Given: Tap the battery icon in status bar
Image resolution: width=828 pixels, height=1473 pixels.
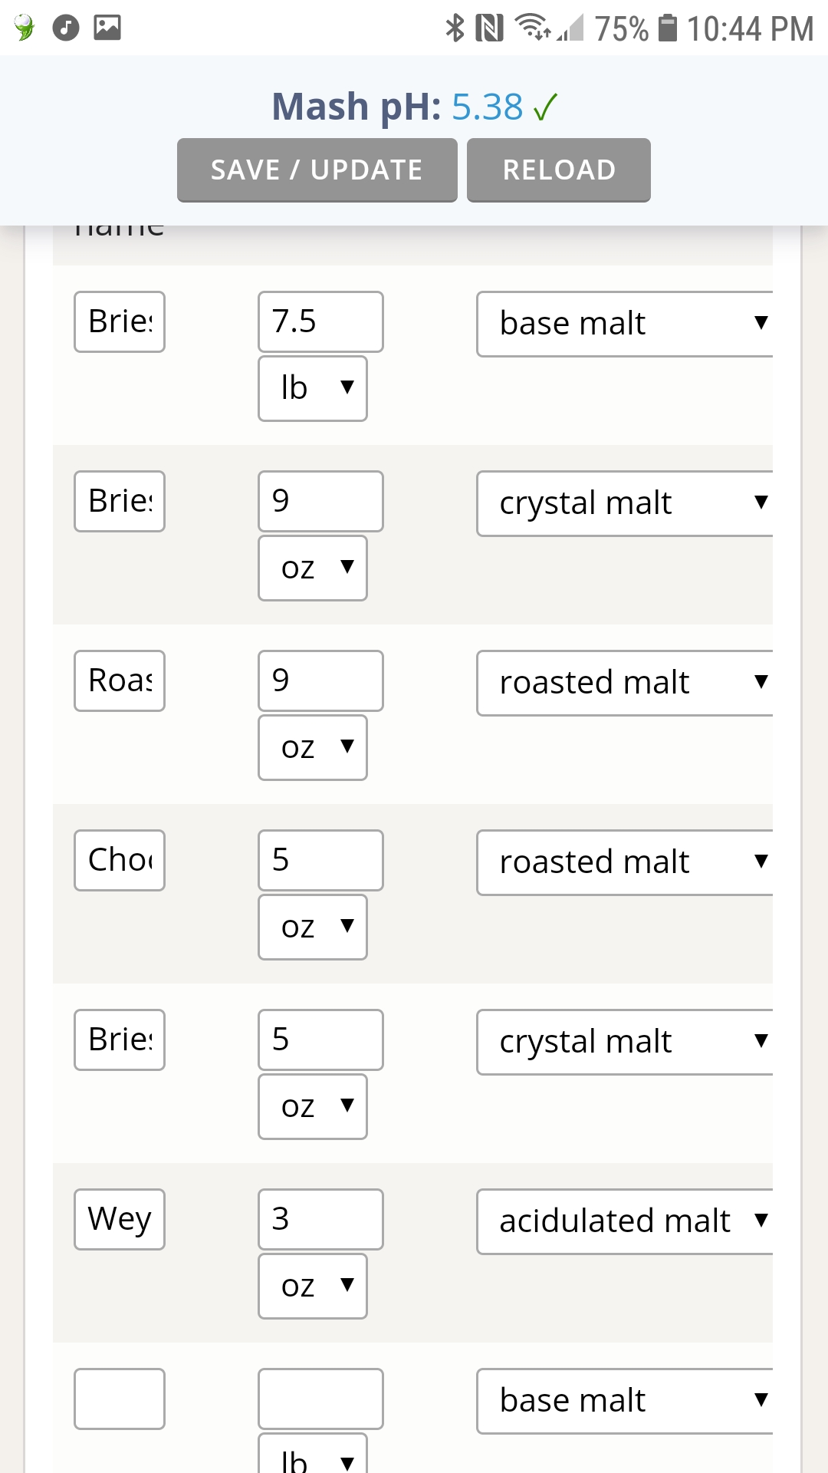Looking at the screenshot, I should (x=669, y=28).
